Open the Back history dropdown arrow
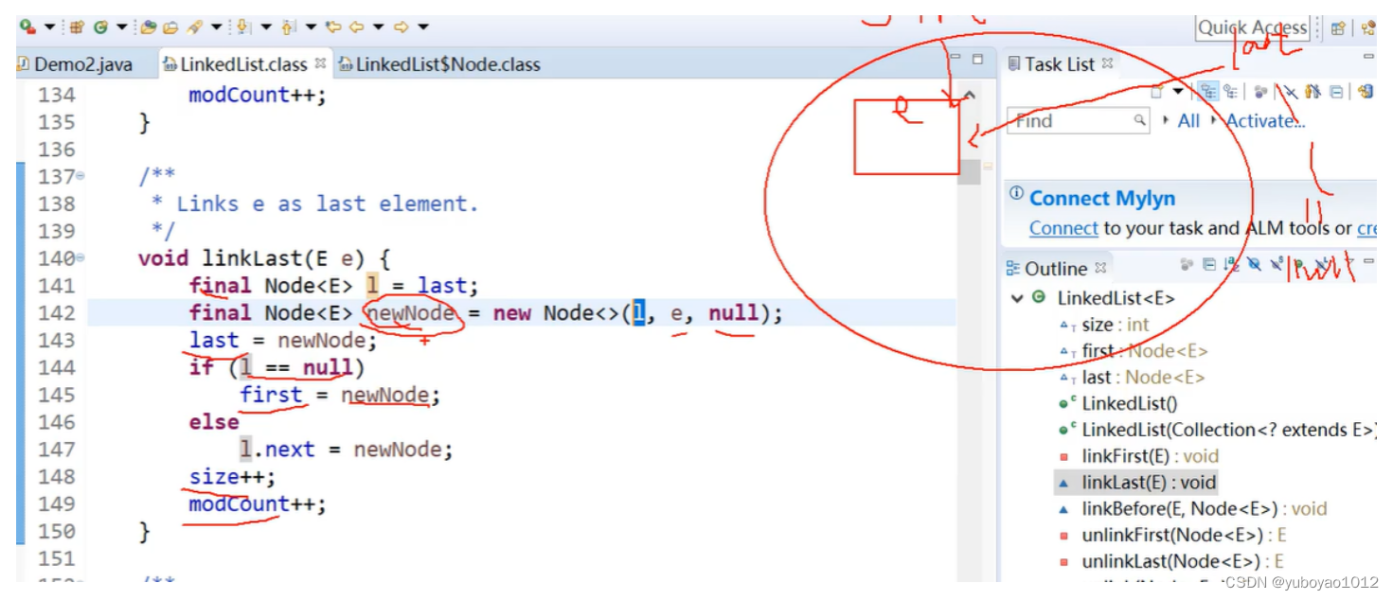The height and width of the screenshot is (600, 1393). click(378, 26)
